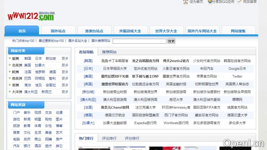Screen dimensions: 267x150
Task: Open the 西门子官方网站 link
Action: pos(176,115)
